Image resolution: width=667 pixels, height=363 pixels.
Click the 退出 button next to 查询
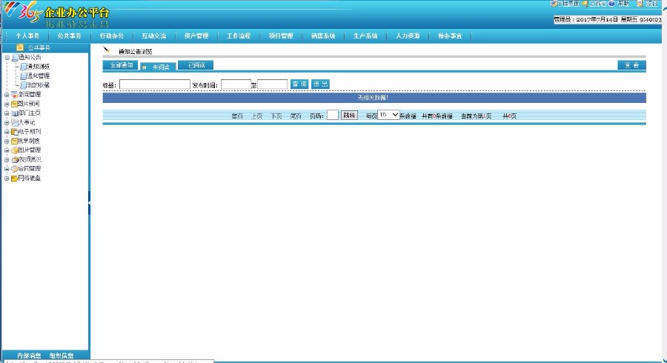(320, 84)
